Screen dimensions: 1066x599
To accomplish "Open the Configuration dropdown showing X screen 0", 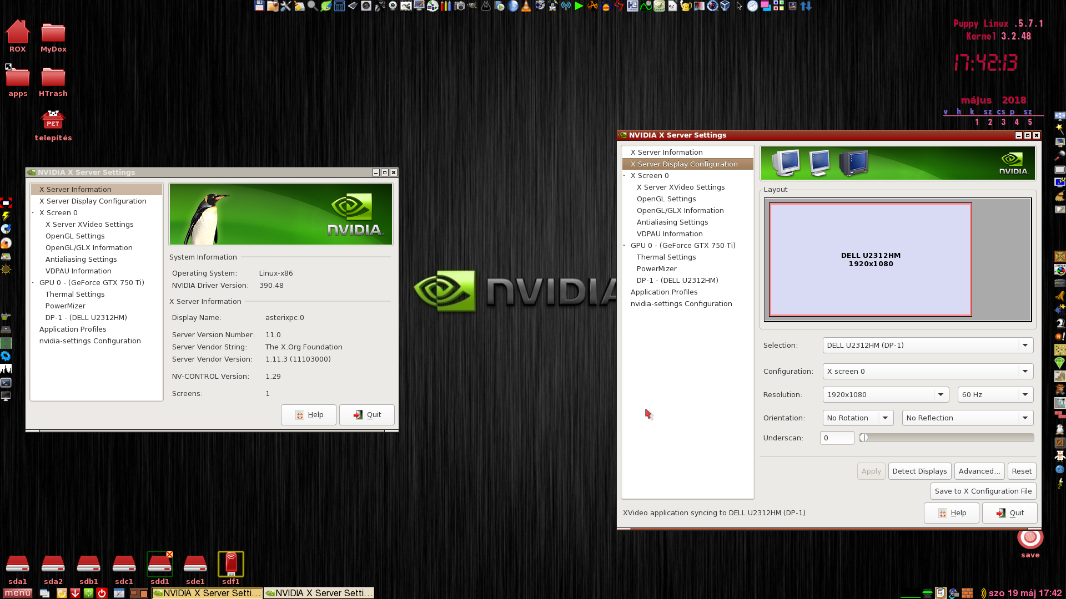I will click(928, 371).
